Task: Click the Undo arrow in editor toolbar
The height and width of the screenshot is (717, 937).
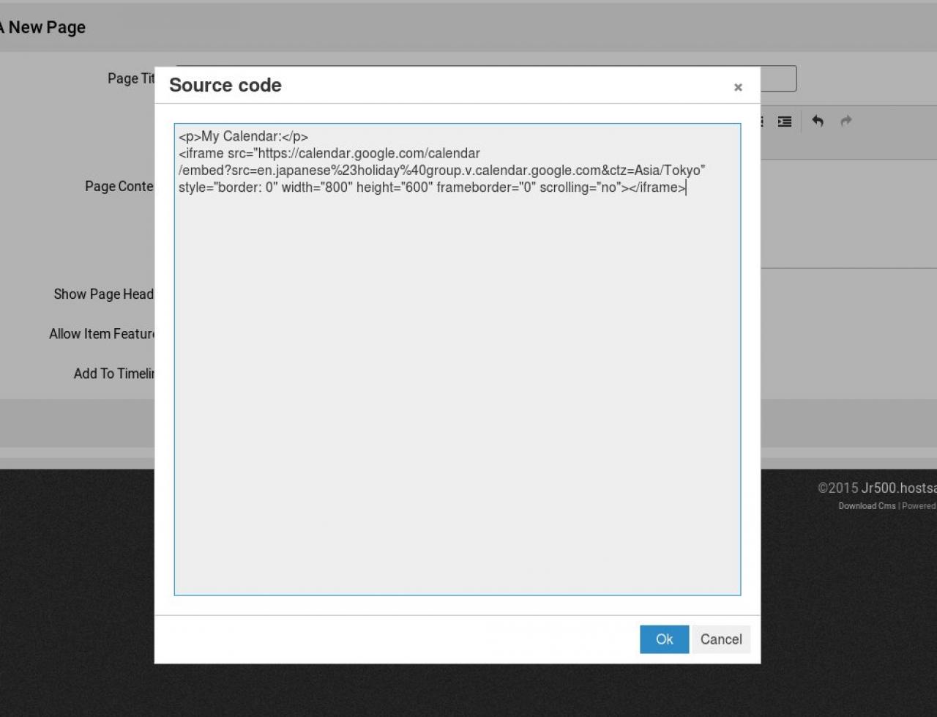Action: [818, 122]
